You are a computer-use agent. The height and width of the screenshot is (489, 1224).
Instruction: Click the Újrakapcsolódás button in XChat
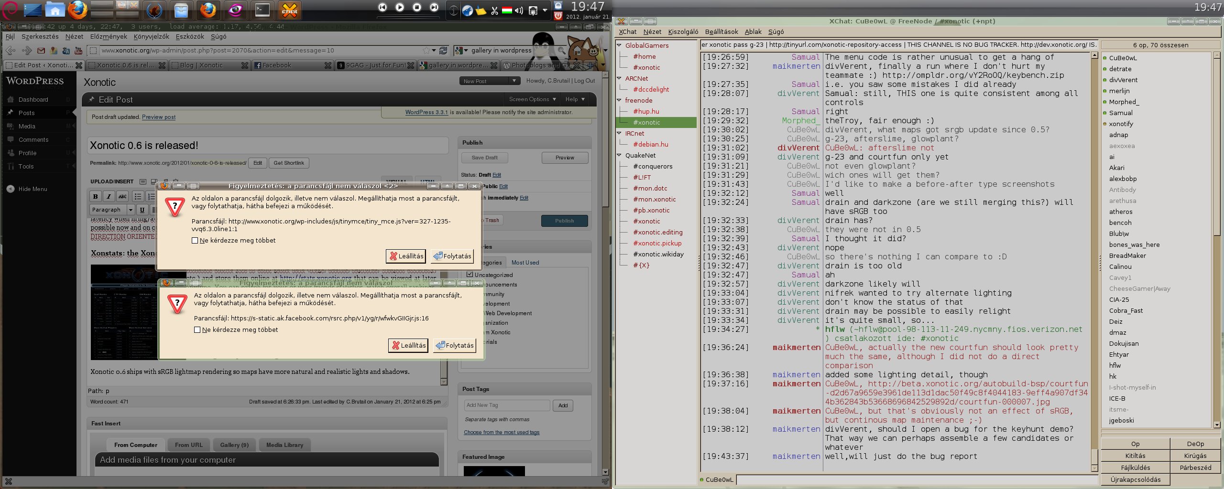click(x=1136, y=479)
